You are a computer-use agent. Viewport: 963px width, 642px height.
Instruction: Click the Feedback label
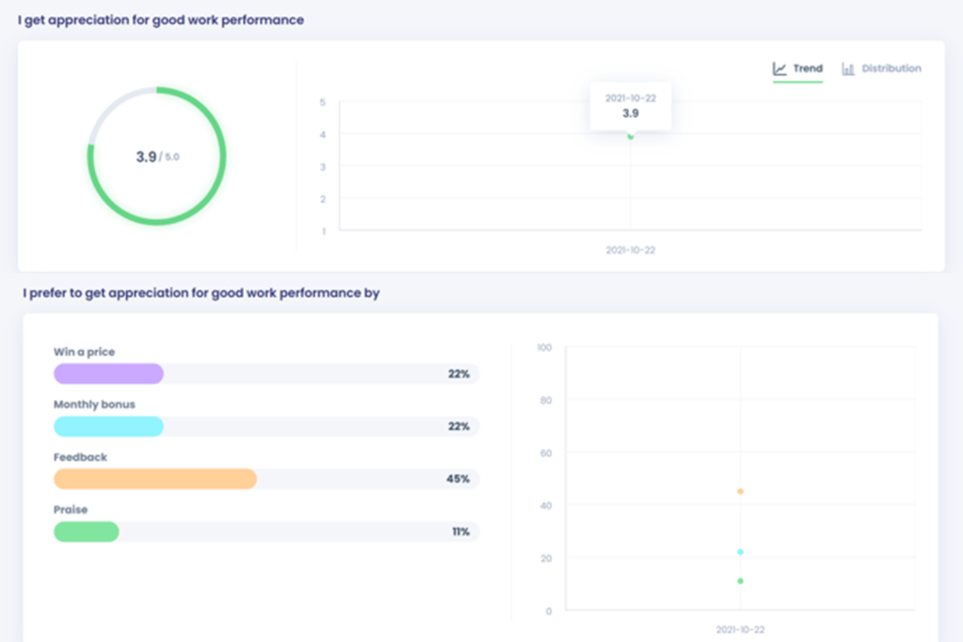[80, 457]
